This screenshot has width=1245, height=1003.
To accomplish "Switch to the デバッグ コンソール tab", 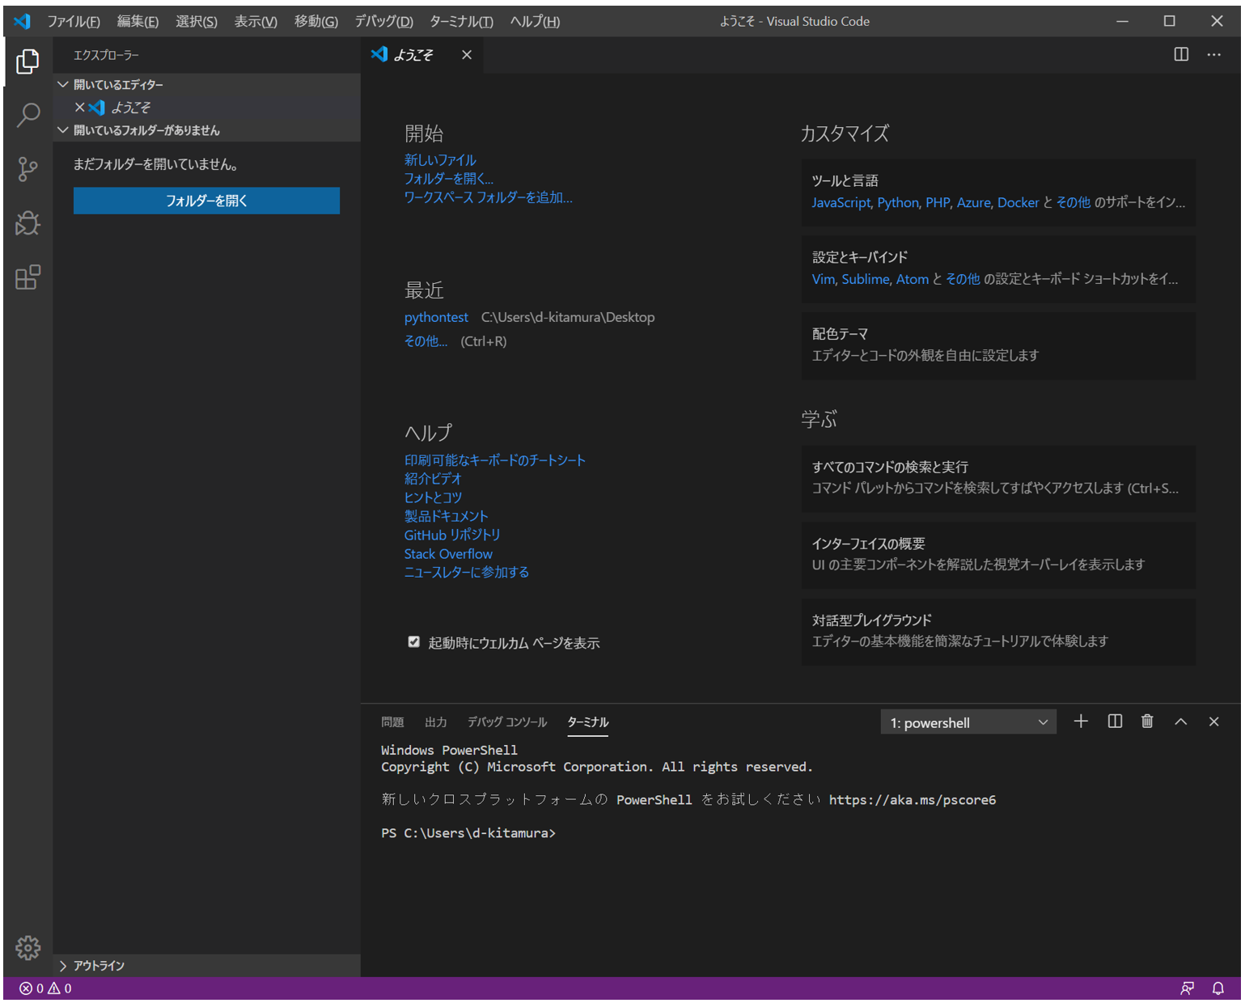I will pyautogui.click(x=507, y=722).
